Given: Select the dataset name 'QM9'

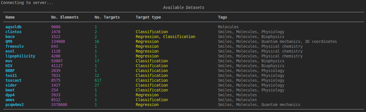Looking at the screenshot, I should point(9,41).
